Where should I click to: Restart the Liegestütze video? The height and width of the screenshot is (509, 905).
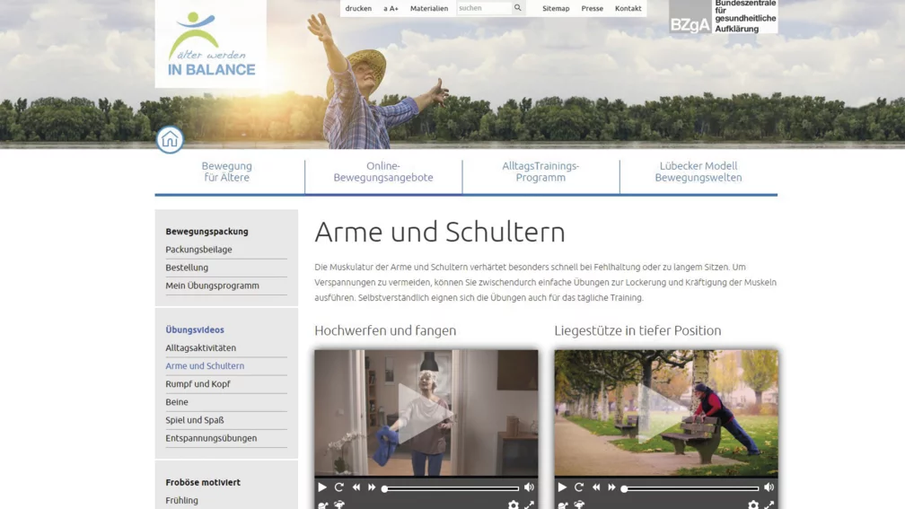(x=579, y=487)
